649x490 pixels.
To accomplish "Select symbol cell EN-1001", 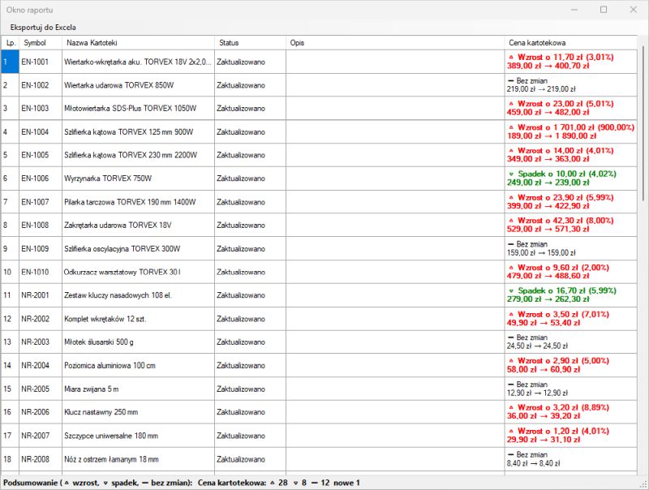I will 41,62.
